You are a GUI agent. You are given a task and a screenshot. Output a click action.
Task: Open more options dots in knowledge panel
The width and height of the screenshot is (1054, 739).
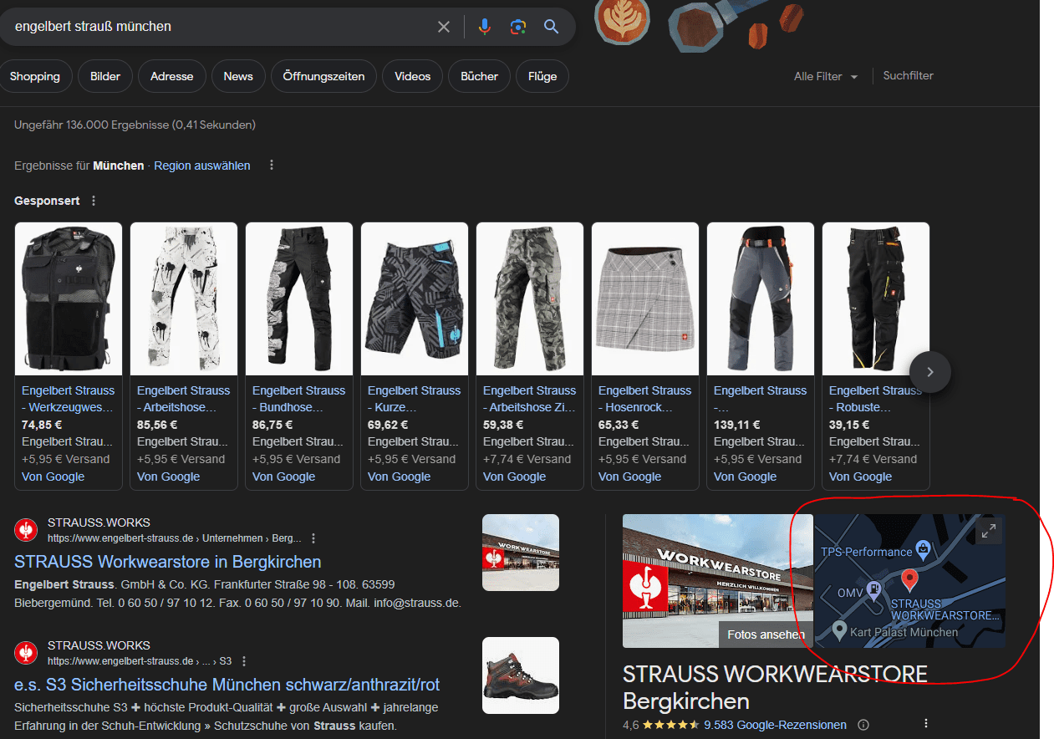click(x=925, y=724)
